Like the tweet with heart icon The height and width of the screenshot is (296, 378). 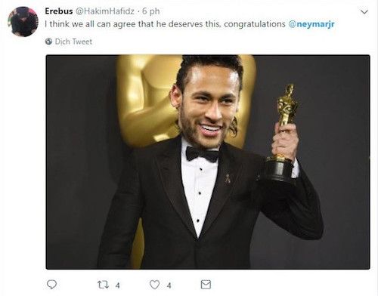[x=154, y=285]
